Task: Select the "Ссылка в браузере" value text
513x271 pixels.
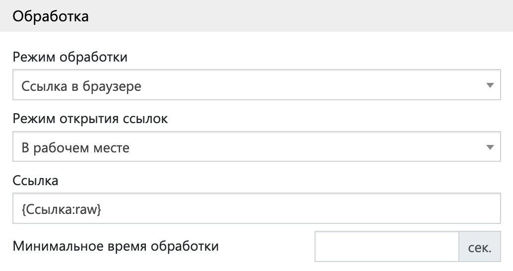Action: click(x=81, y=86)
